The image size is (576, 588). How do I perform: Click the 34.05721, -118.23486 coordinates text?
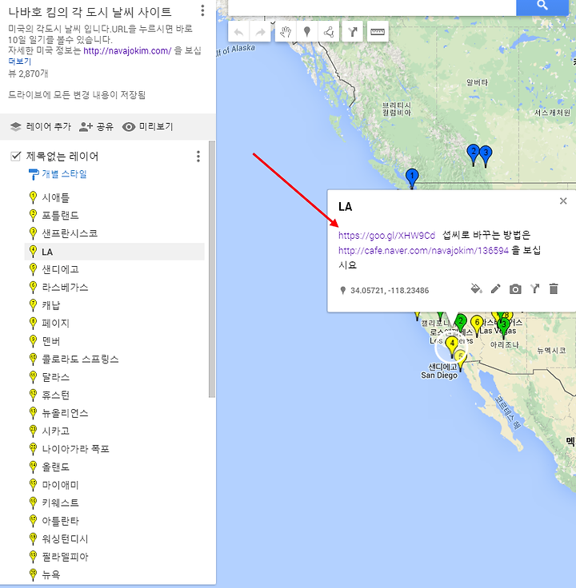[x=390, y=290]
